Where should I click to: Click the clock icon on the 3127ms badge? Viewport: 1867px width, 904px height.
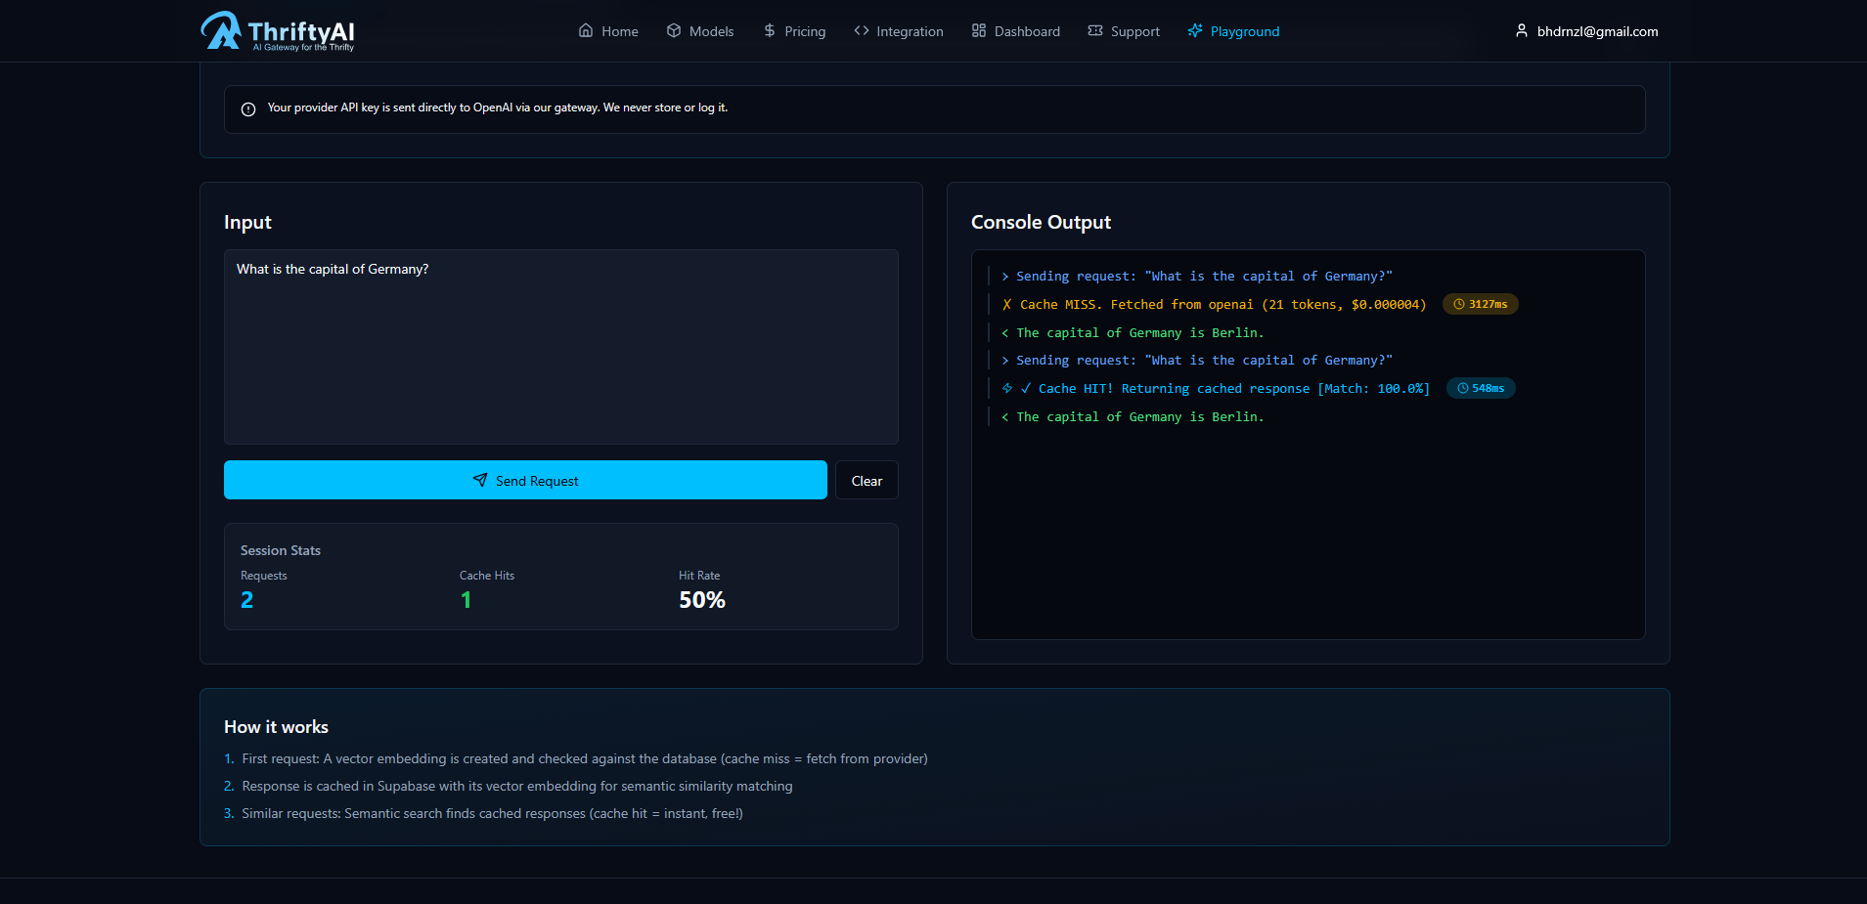1457,304
